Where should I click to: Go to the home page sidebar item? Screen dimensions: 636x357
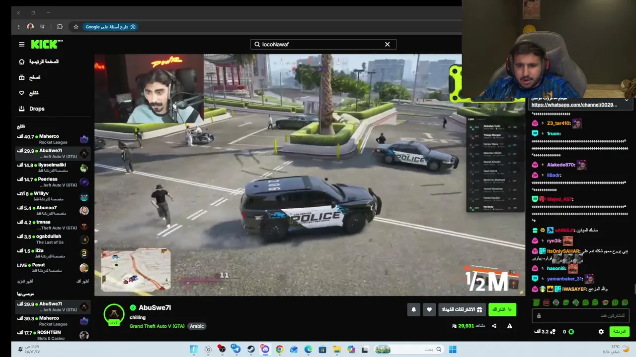coord(39,61)
